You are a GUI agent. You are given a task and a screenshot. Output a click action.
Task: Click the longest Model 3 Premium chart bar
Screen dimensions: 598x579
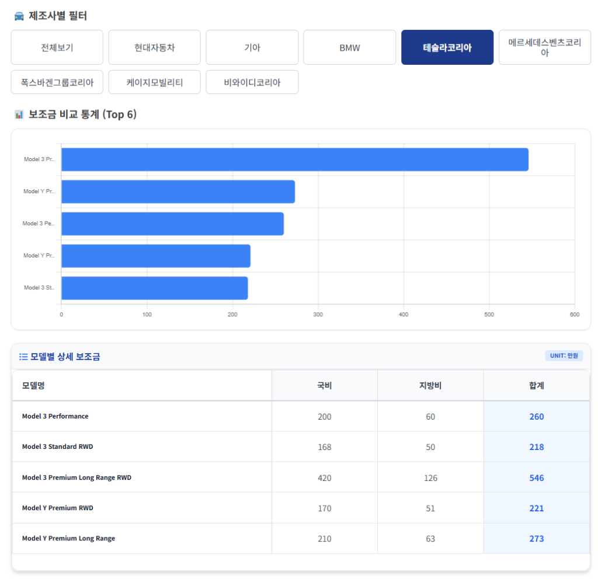(x=294, y=159)
